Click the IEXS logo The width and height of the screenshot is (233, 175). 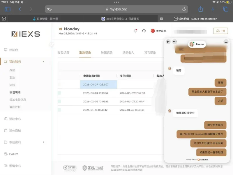click(x=26, y=34)
